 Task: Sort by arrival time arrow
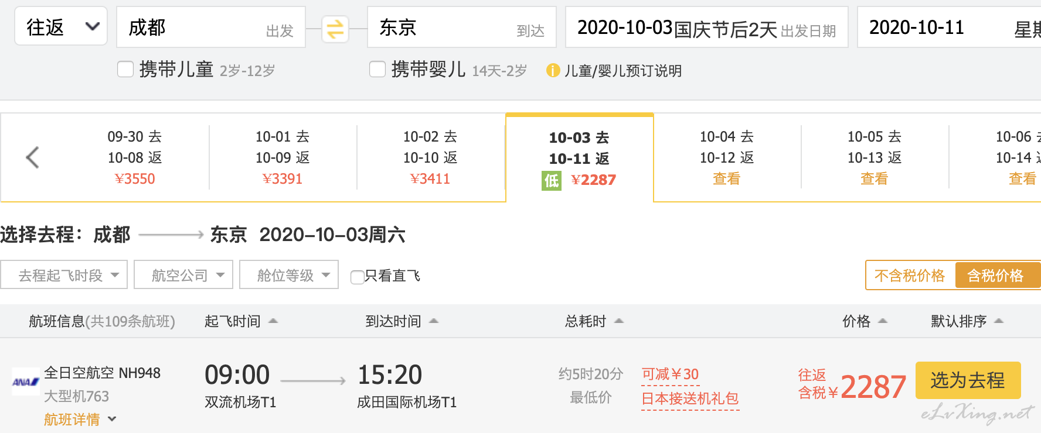pyautogui.click(x=434, y=321)
